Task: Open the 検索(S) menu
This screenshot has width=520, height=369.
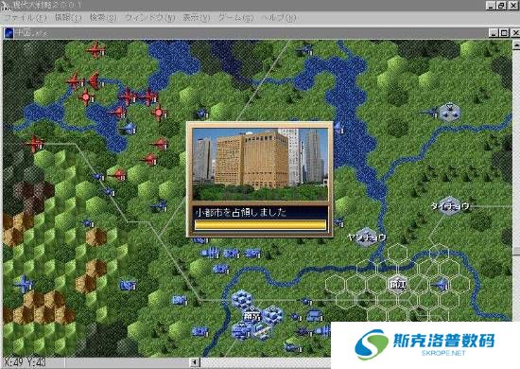Action: [103, 18]
